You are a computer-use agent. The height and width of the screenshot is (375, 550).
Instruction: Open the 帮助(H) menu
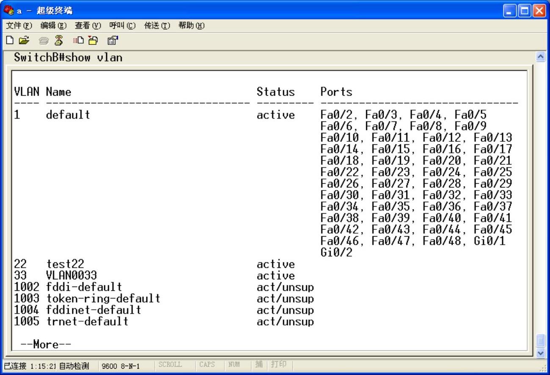point(191,26)
